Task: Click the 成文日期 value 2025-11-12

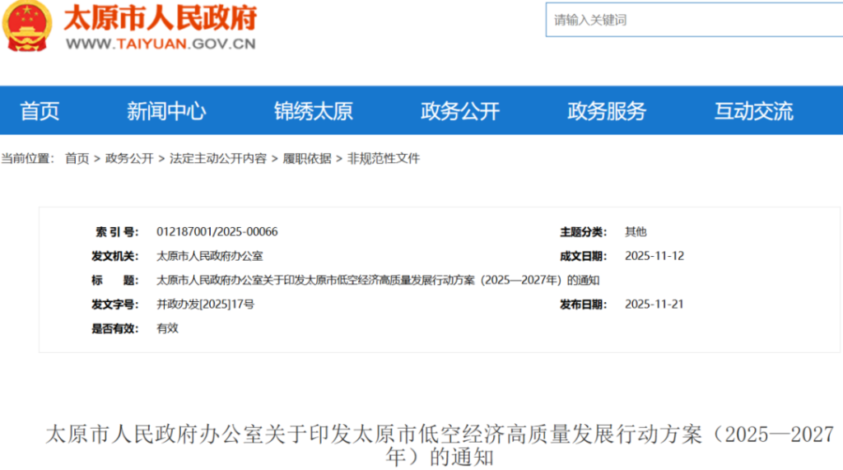Action: point(654,256)
